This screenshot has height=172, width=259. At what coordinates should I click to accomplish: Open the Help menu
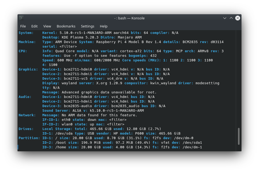click(104, 26)
